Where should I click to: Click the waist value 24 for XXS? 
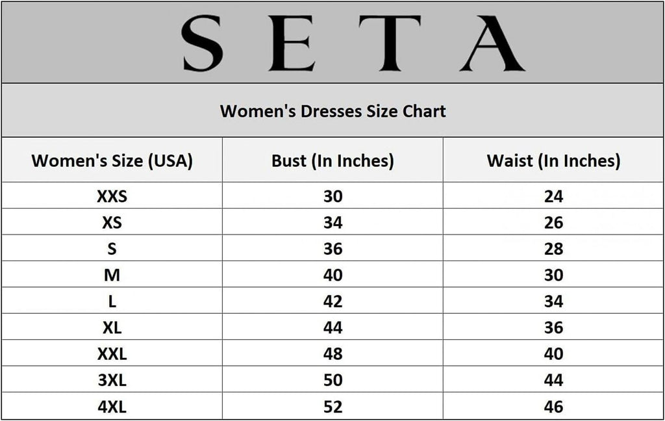(553, 196)
